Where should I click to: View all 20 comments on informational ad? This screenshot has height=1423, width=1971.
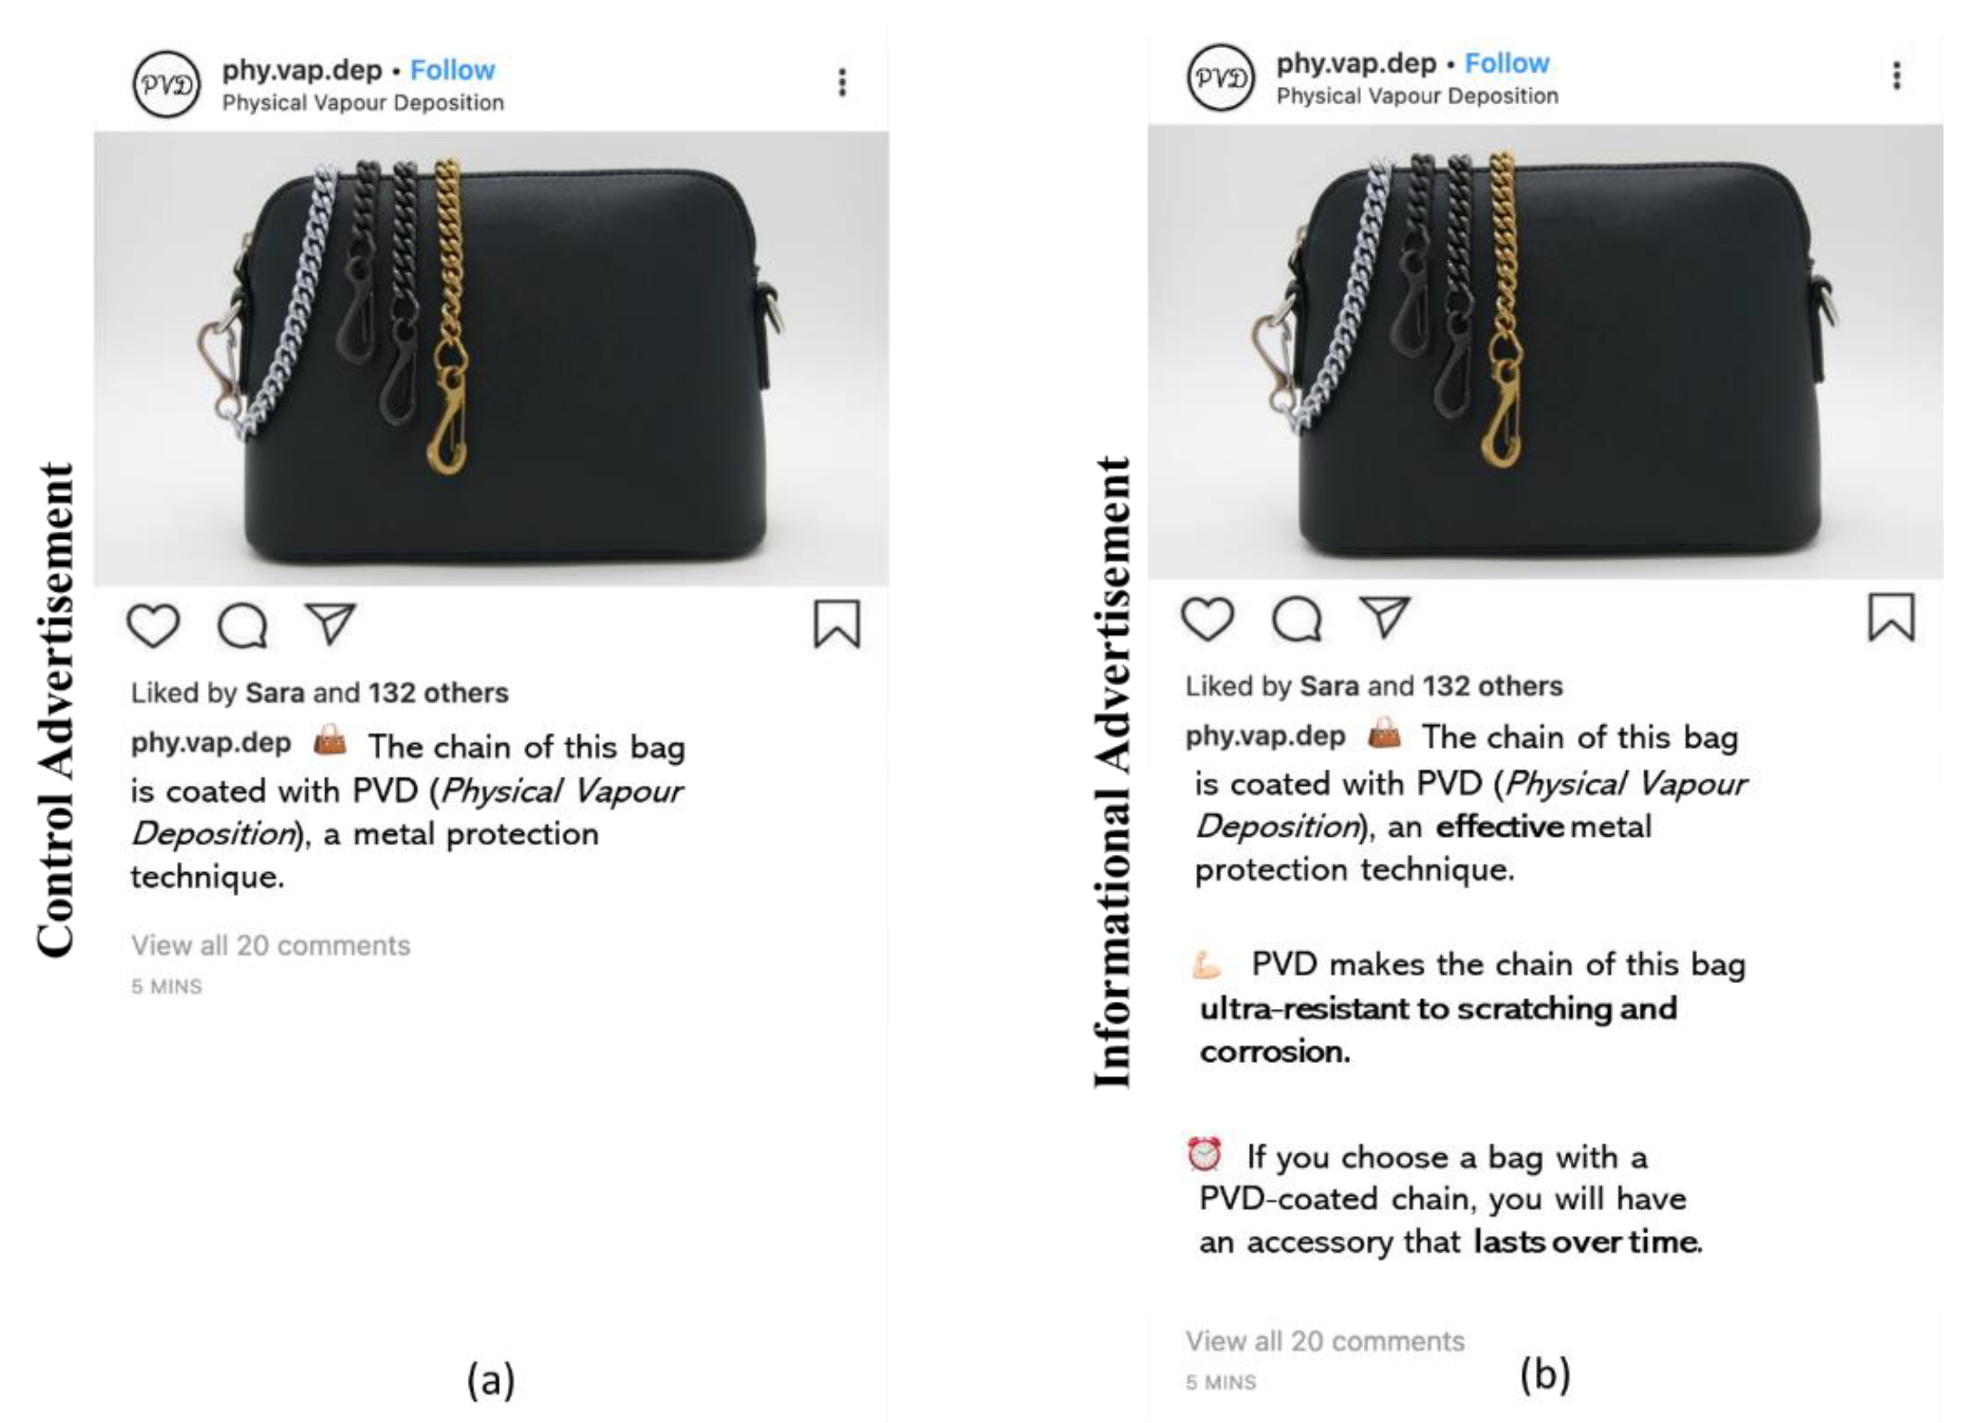tap(1326, 1340)
